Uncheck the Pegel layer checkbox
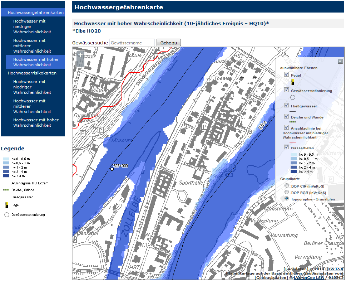The width and height of the screenshot is (346, 281). [287, 74]
